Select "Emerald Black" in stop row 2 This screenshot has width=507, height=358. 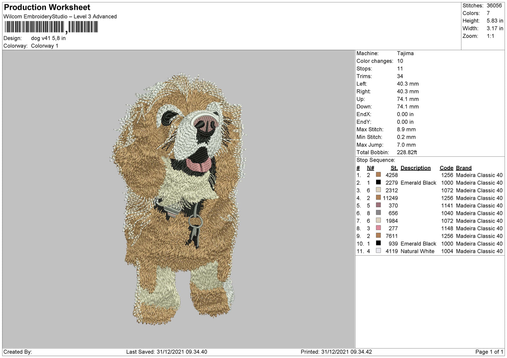418,183
